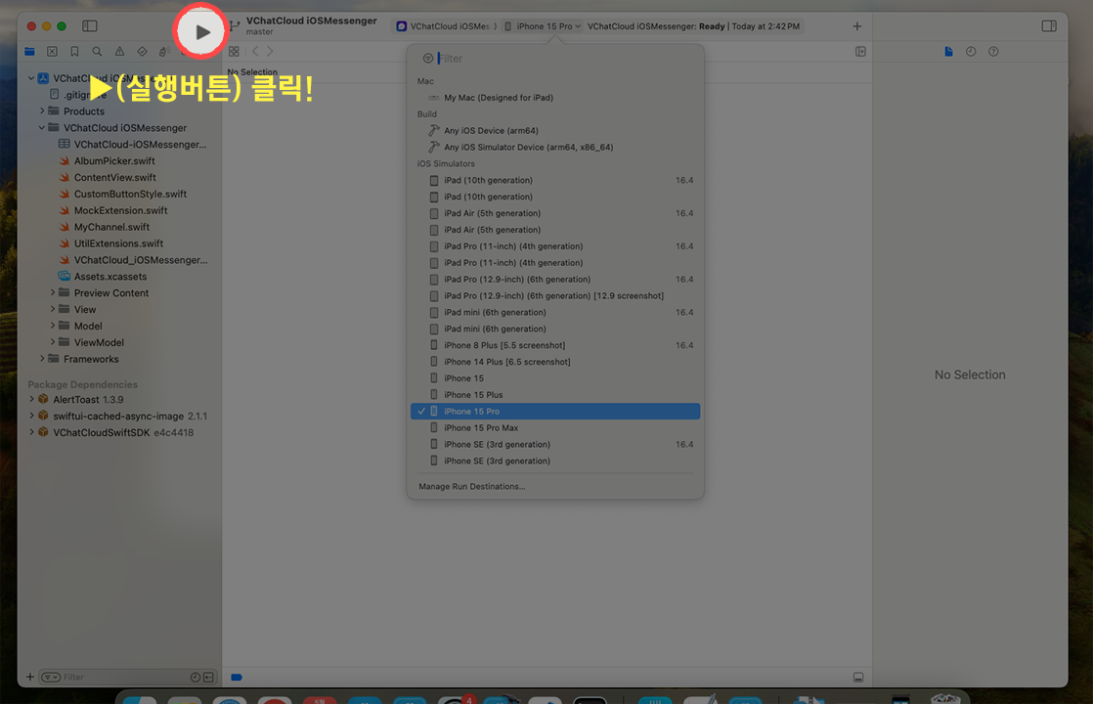Screen dimensions: 1093x704
Task: Click the add editor split icon
Action: 860,52
